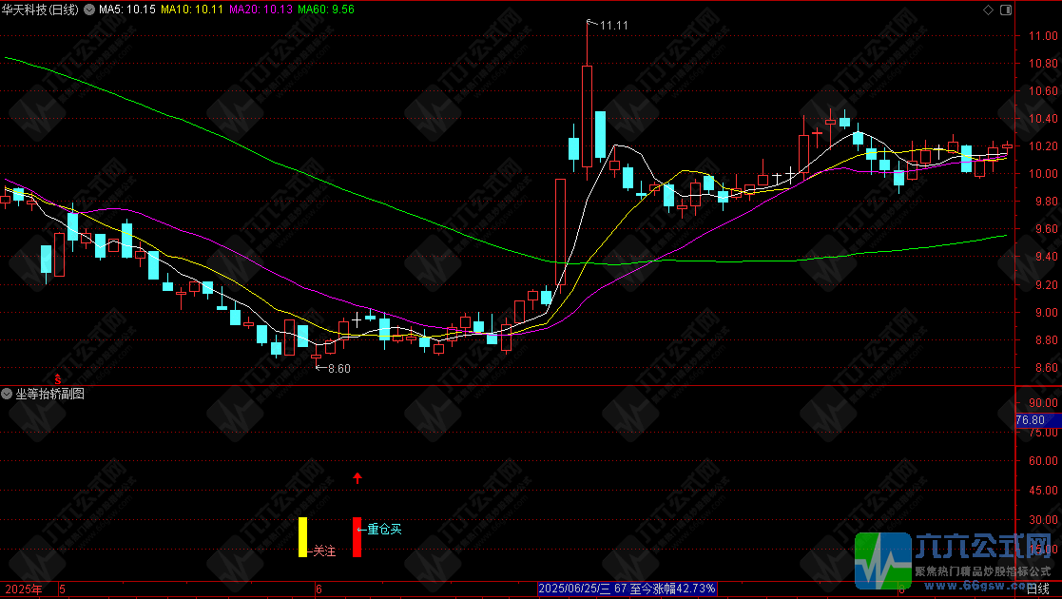Click the 45.00 sub-chart axis label

tap(1043, 490)
